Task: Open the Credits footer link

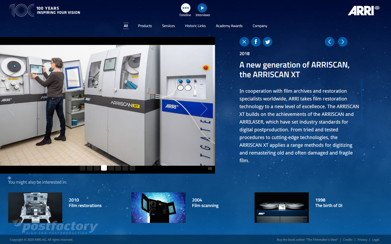Action: [x=348, y=240]
